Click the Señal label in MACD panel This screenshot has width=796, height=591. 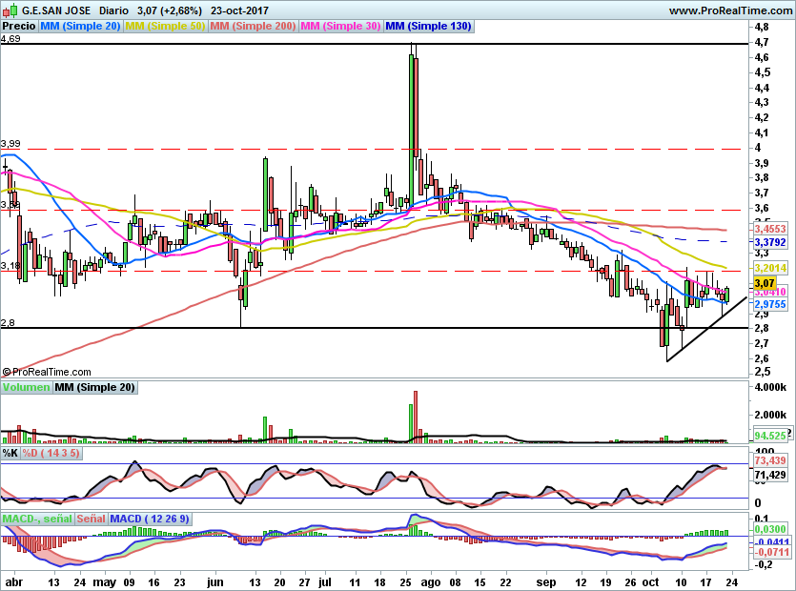pyautogui.click(x=91, y=519)
